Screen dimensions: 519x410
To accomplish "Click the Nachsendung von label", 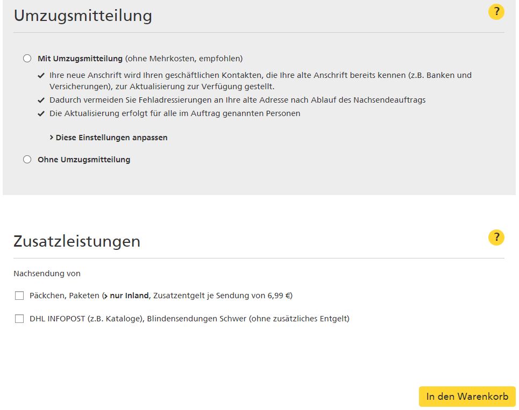I will point(46,274).
